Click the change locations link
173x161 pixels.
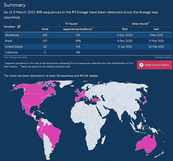pyautogui.click(x=163, y=57)
